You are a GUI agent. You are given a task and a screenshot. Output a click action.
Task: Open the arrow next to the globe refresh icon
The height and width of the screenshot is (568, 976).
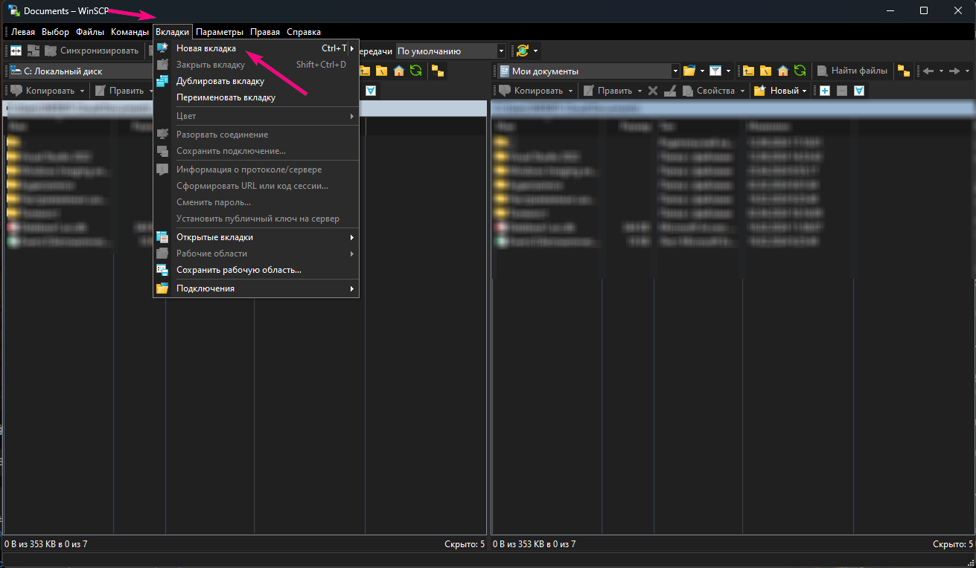(x=535, y=51)
